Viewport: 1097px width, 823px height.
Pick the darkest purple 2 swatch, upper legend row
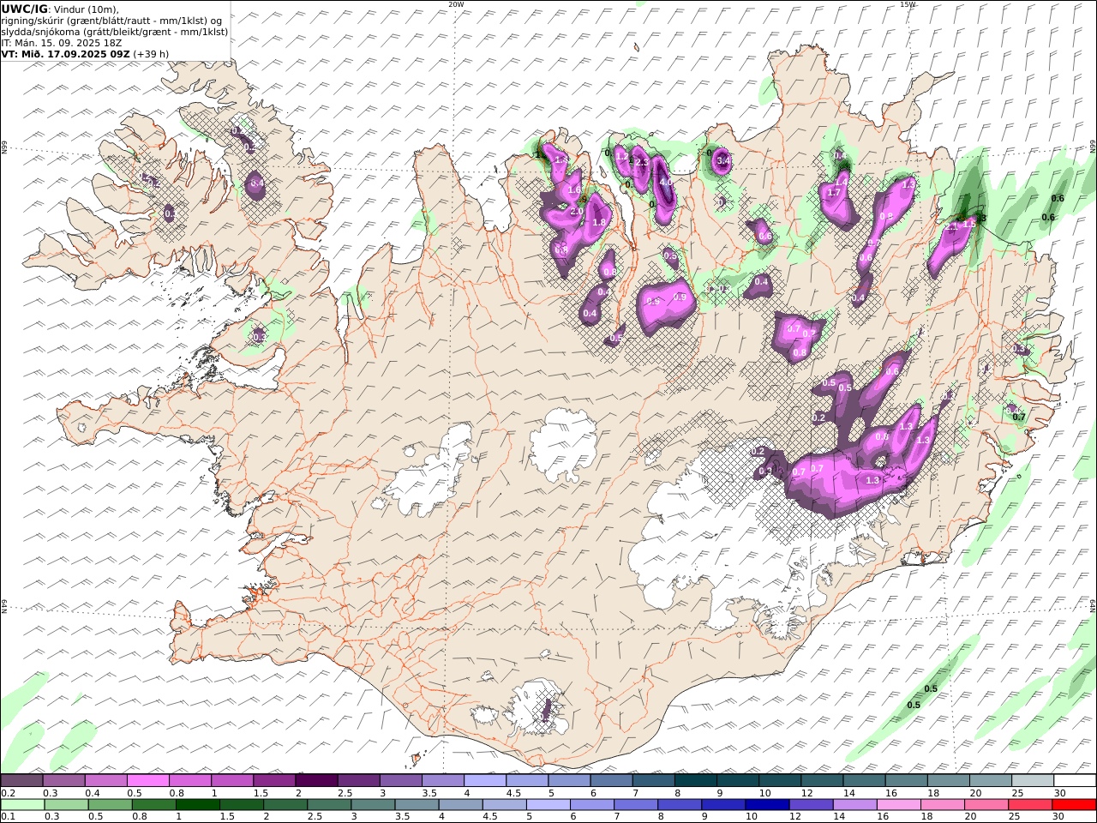pos(316,781)
